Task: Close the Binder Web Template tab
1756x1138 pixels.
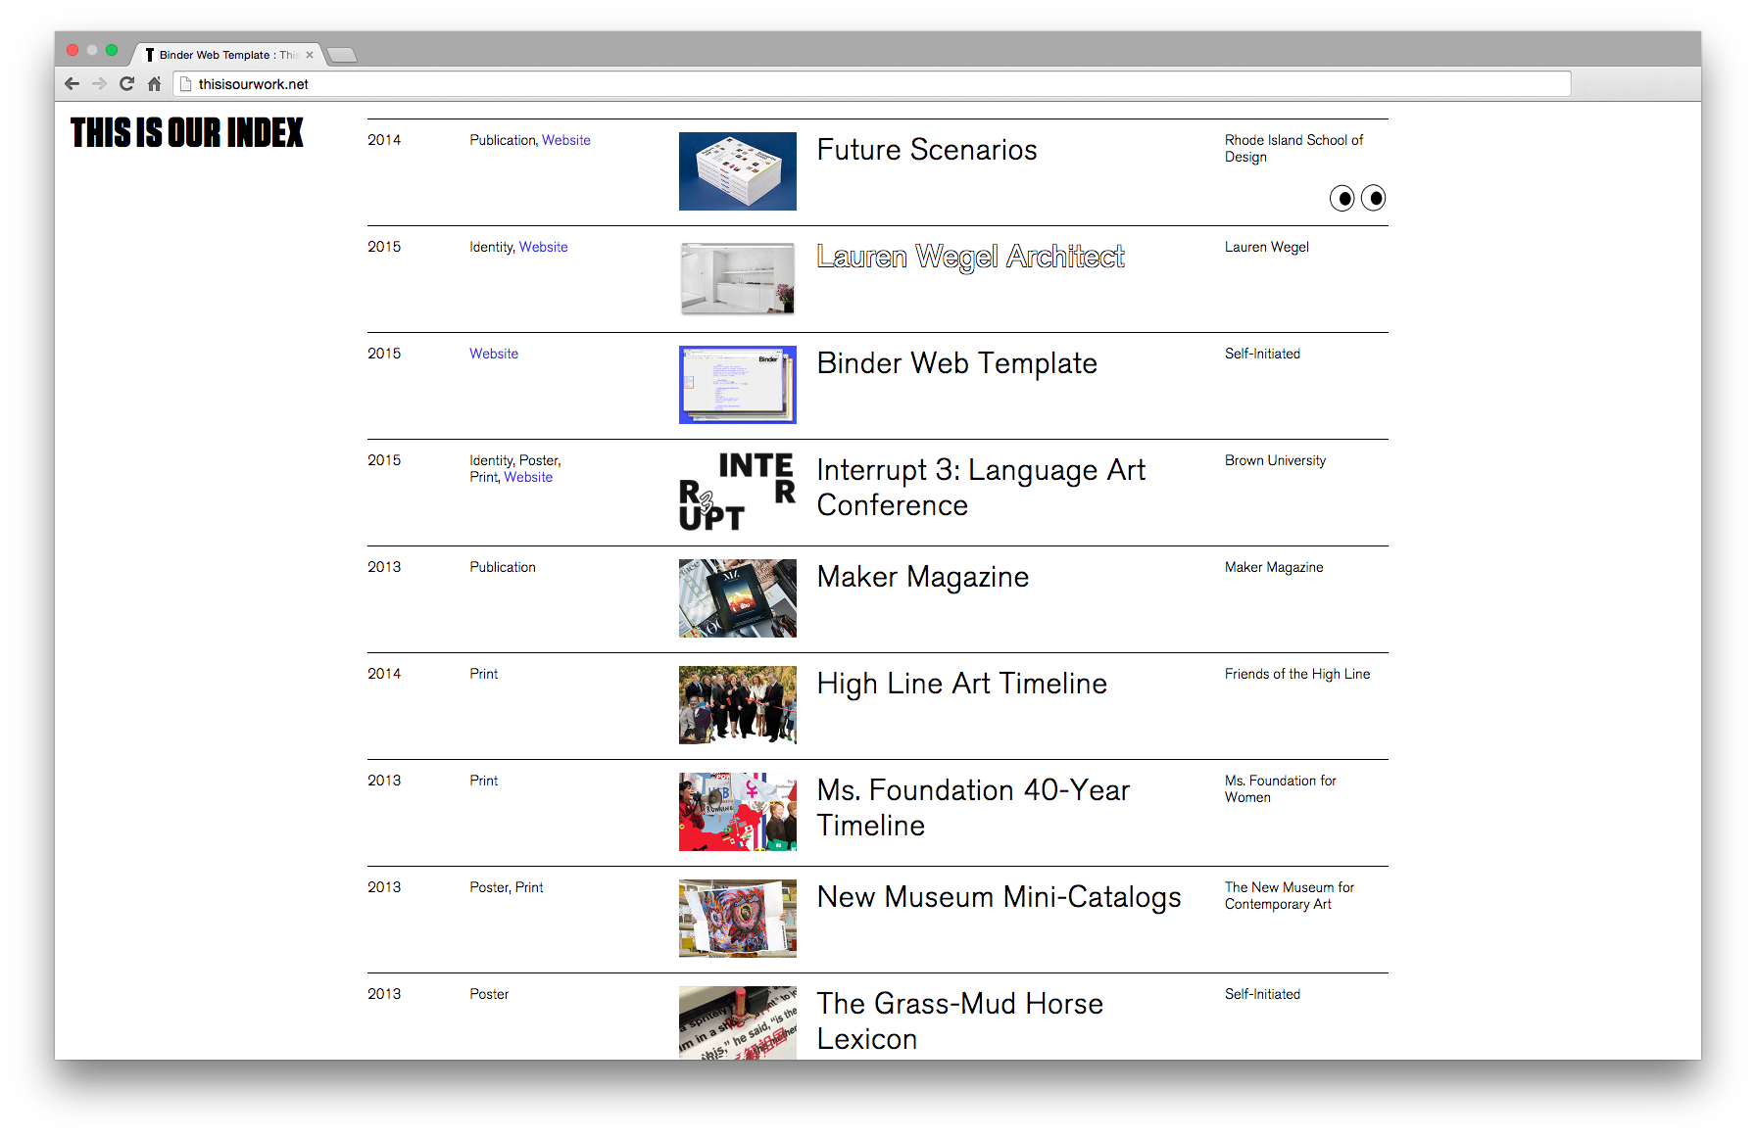Action: coord(310,55)
